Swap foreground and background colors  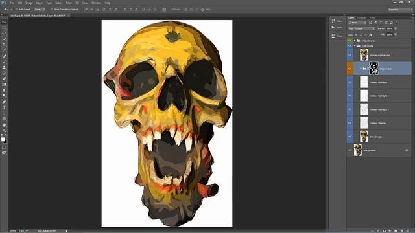[6, 135]
